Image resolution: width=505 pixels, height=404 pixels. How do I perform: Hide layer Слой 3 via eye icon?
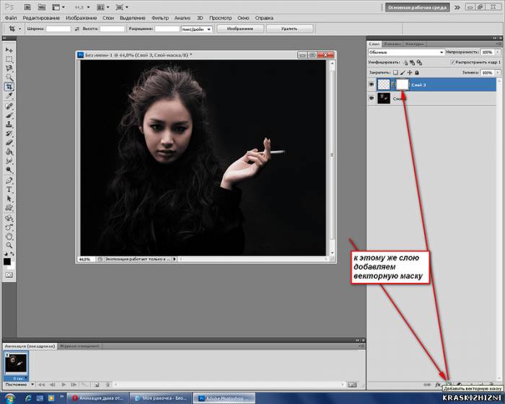tap(372, 84)
